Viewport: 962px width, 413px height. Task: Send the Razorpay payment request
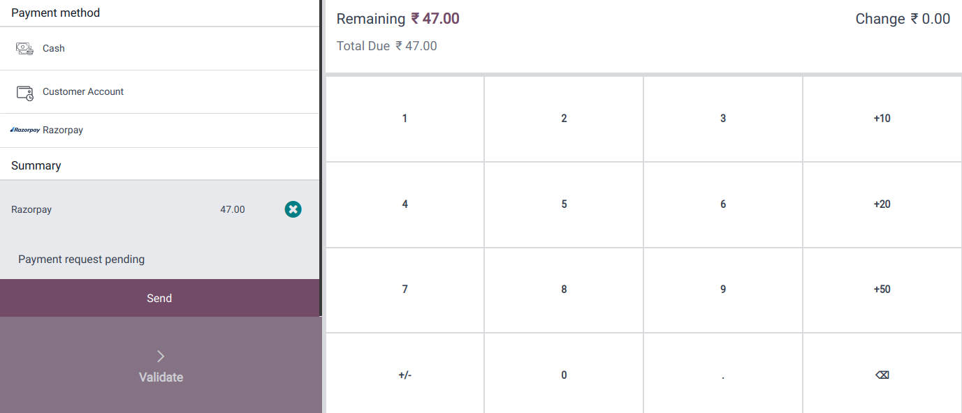[159, 298]
